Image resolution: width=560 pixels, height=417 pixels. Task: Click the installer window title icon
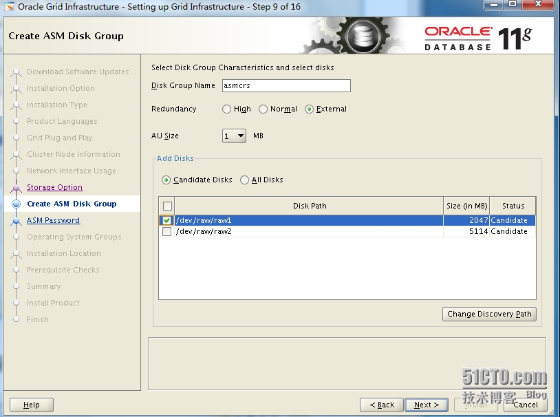coord(9,6)
